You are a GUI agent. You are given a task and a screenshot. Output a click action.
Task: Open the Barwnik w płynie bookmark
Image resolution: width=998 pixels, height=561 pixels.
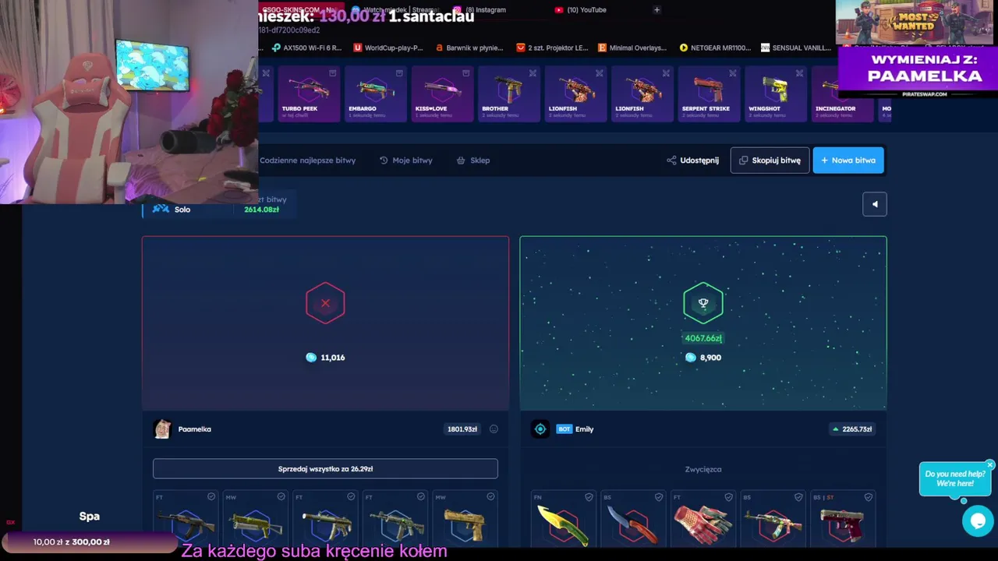pyautogui.click(x=469, y=48)
